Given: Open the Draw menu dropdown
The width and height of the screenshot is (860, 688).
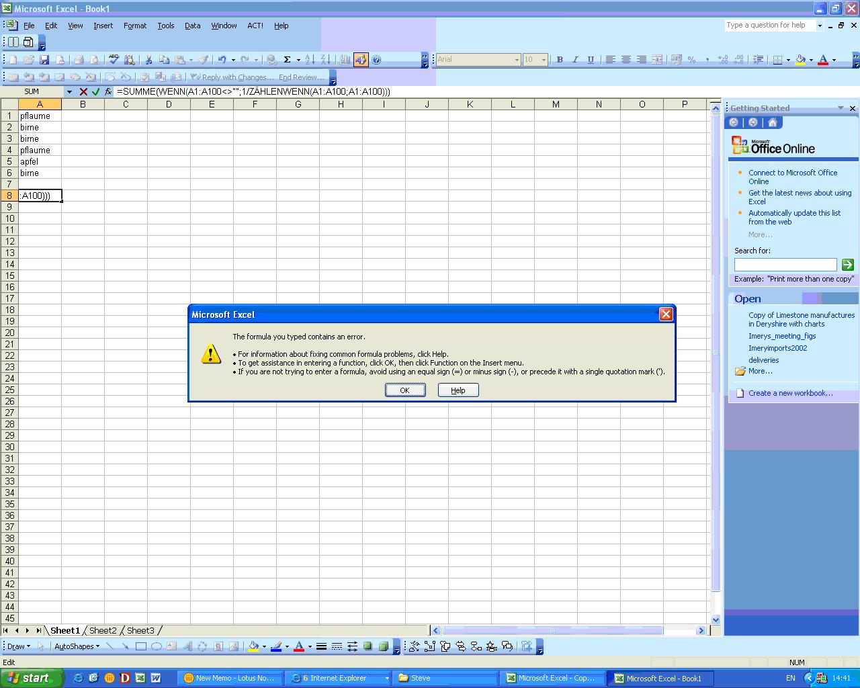Looking at the screenshot, I should coord(17,646).
